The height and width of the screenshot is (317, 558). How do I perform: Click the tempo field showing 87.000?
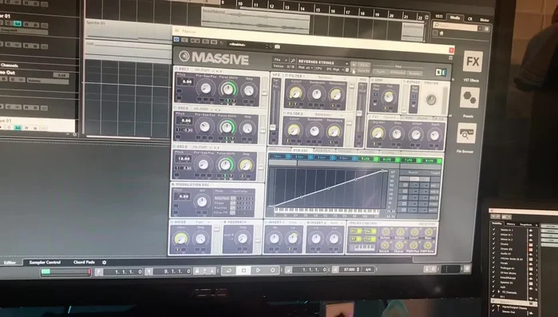[x=349, y=270]
